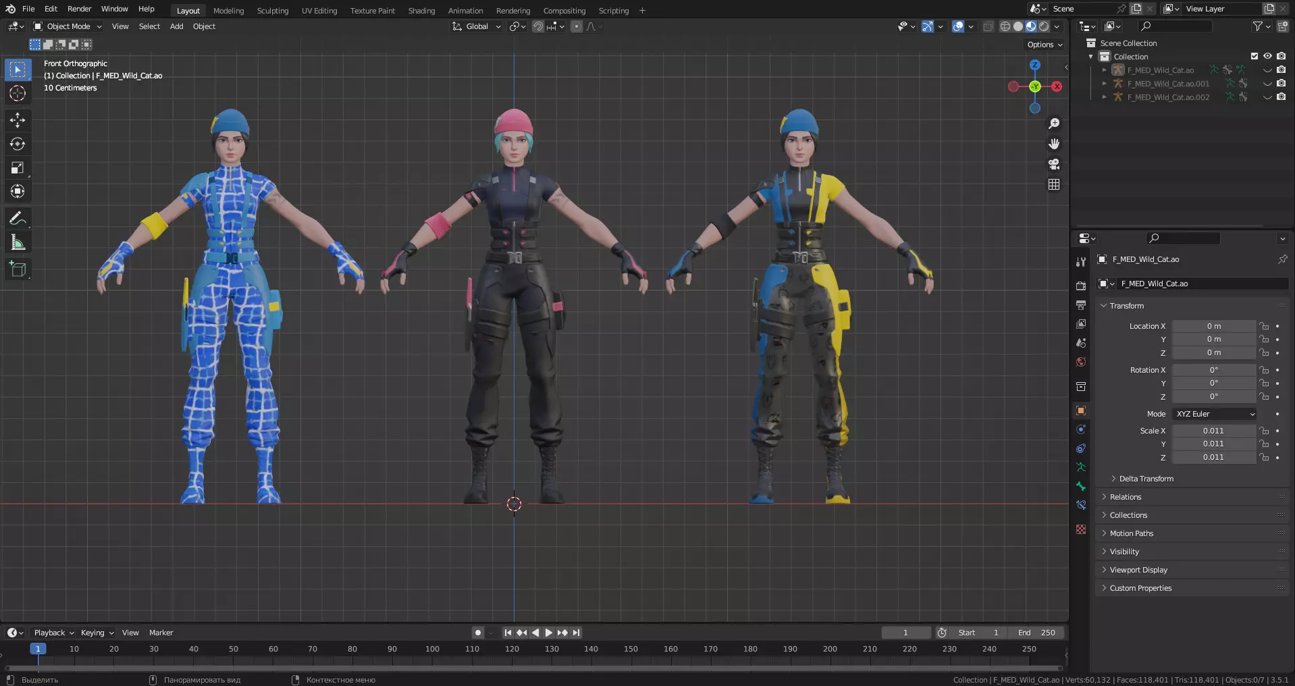Switch to the Sculpting workspace tab

point(272,11)
